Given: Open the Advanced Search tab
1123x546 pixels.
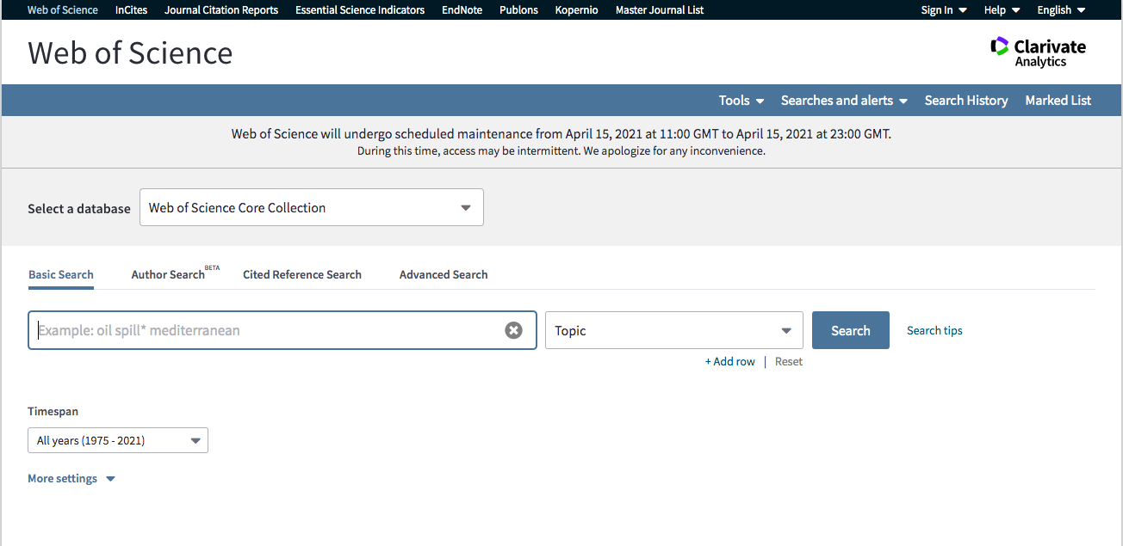Looking at the screenshot, I should tap(444, 274).
